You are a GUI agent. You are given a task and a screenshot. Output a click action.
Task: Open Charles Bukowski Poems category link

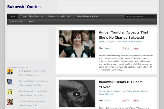coord(123,93)
